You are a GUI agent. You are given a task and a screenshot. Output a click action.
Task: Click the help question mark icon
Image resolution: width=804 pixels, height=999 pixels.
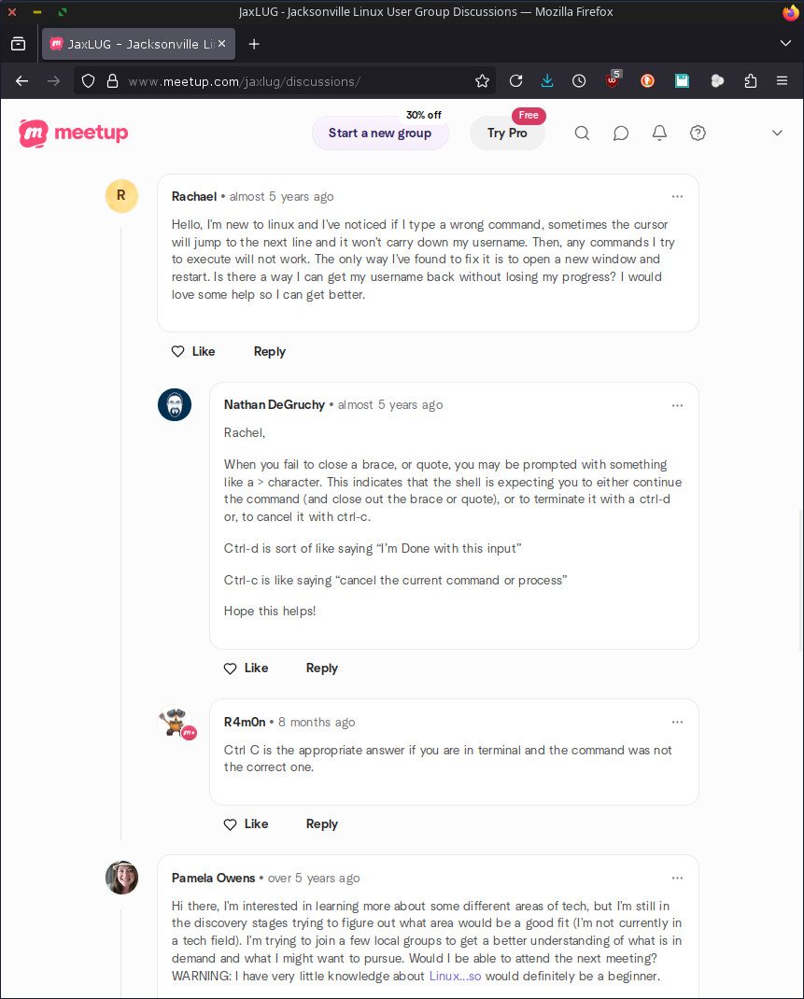(698, 134)
